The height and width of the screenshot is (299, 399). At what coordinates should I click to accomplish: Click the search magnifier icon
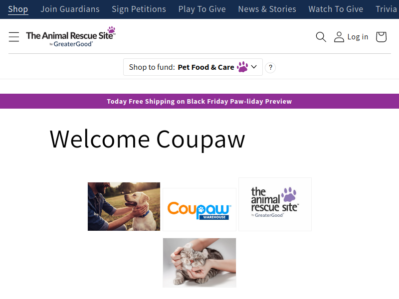321,37
